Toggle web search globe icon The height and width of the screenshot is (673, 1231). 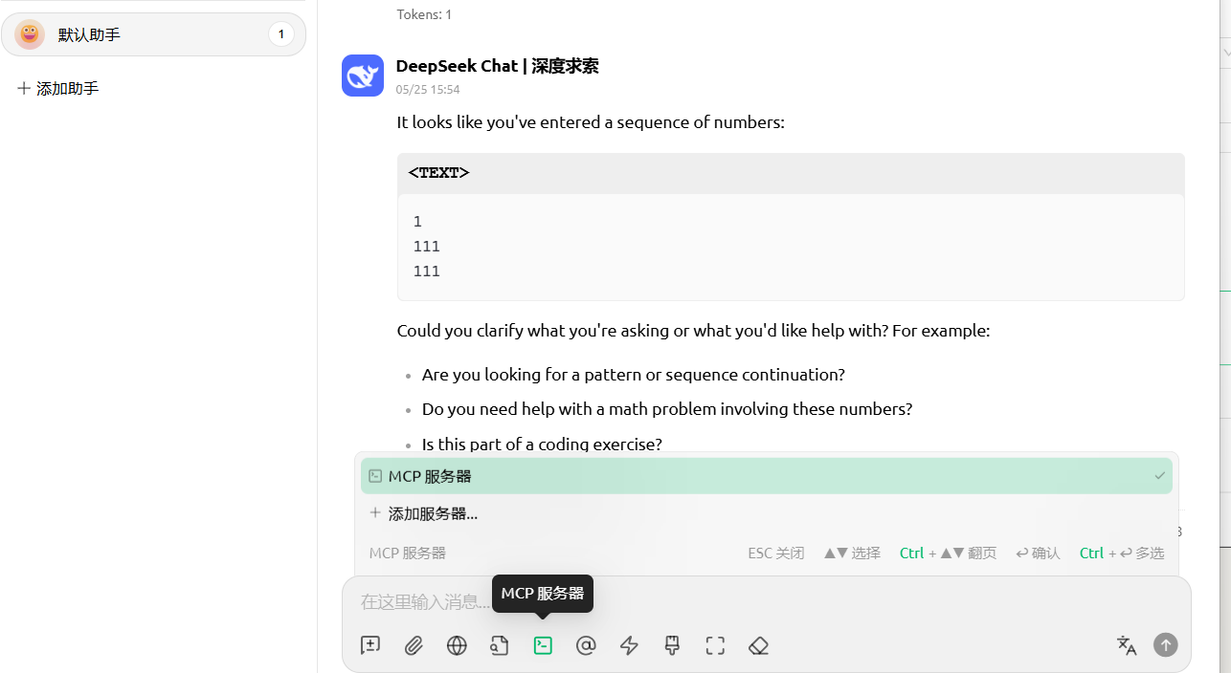point(457,645)
